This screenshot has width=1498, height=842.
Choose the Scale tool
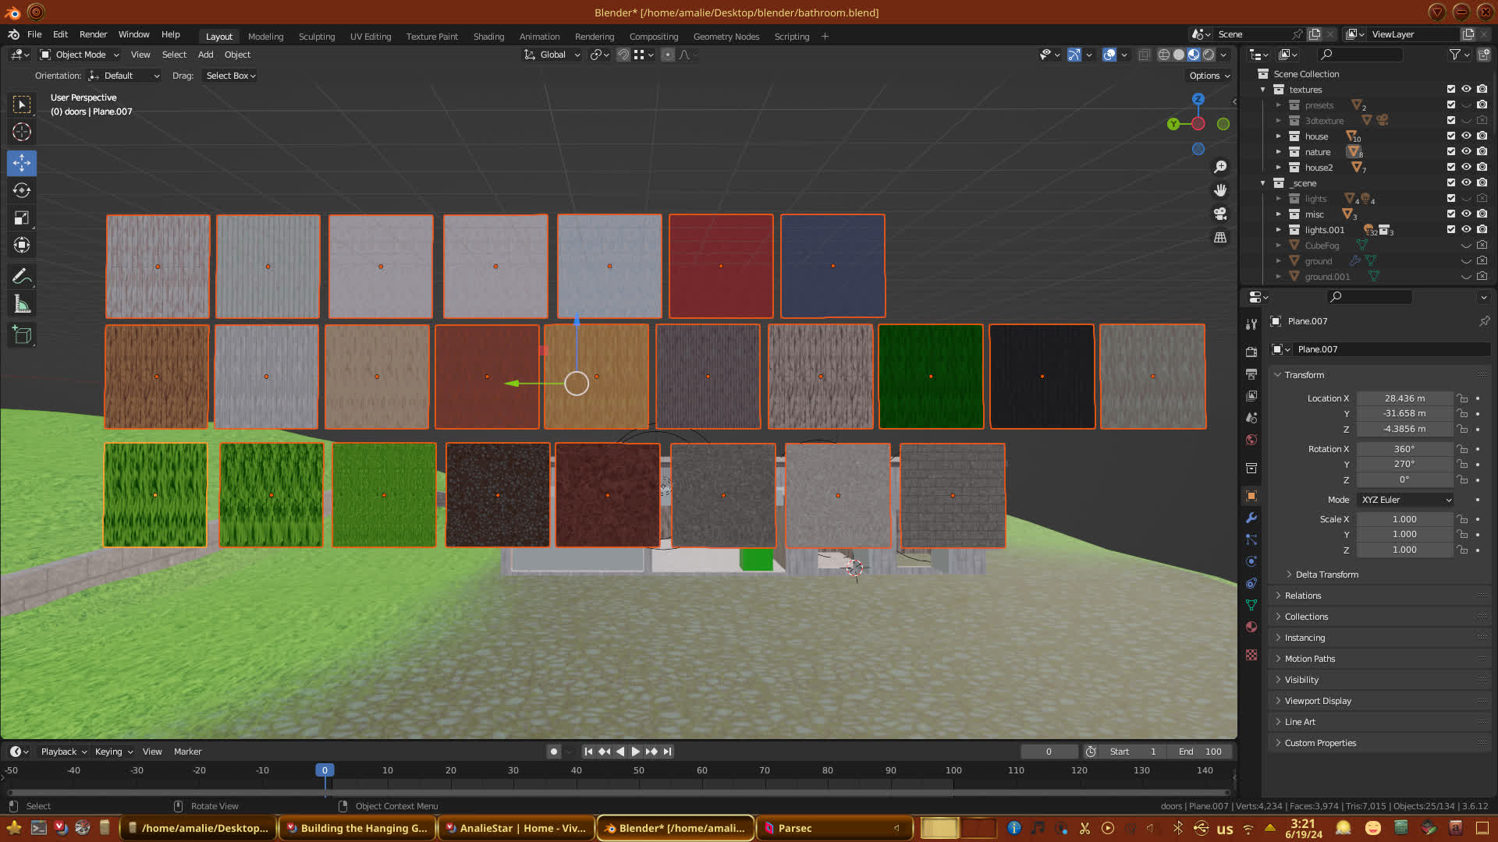(x=22, y=218)
